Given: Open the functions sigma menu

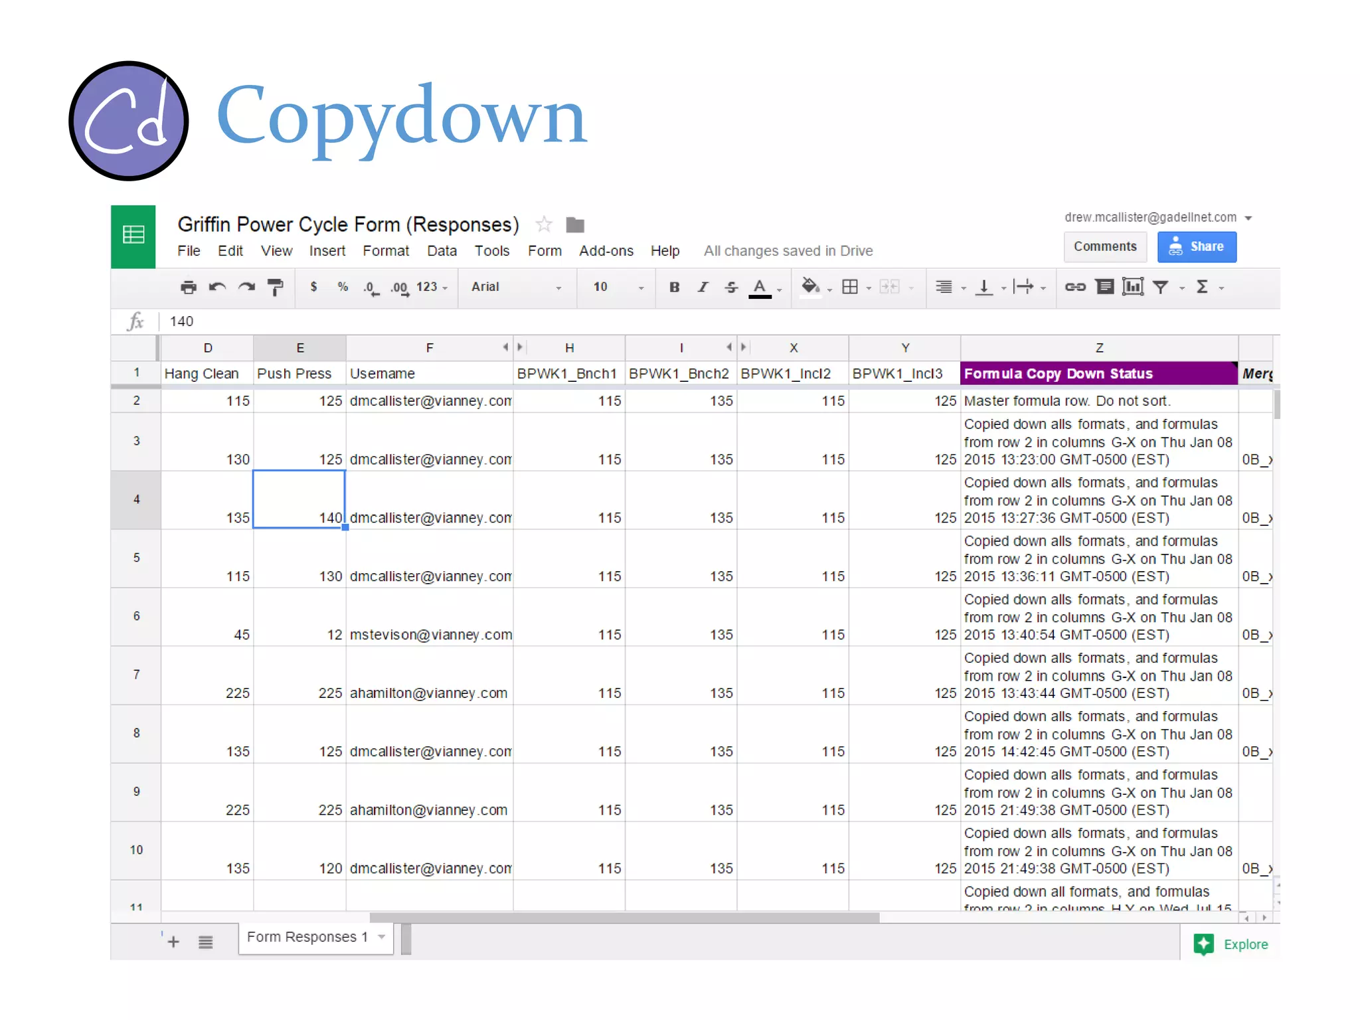Looking at the screenshot, I should pyautogui.click(x=1202, y=287).
